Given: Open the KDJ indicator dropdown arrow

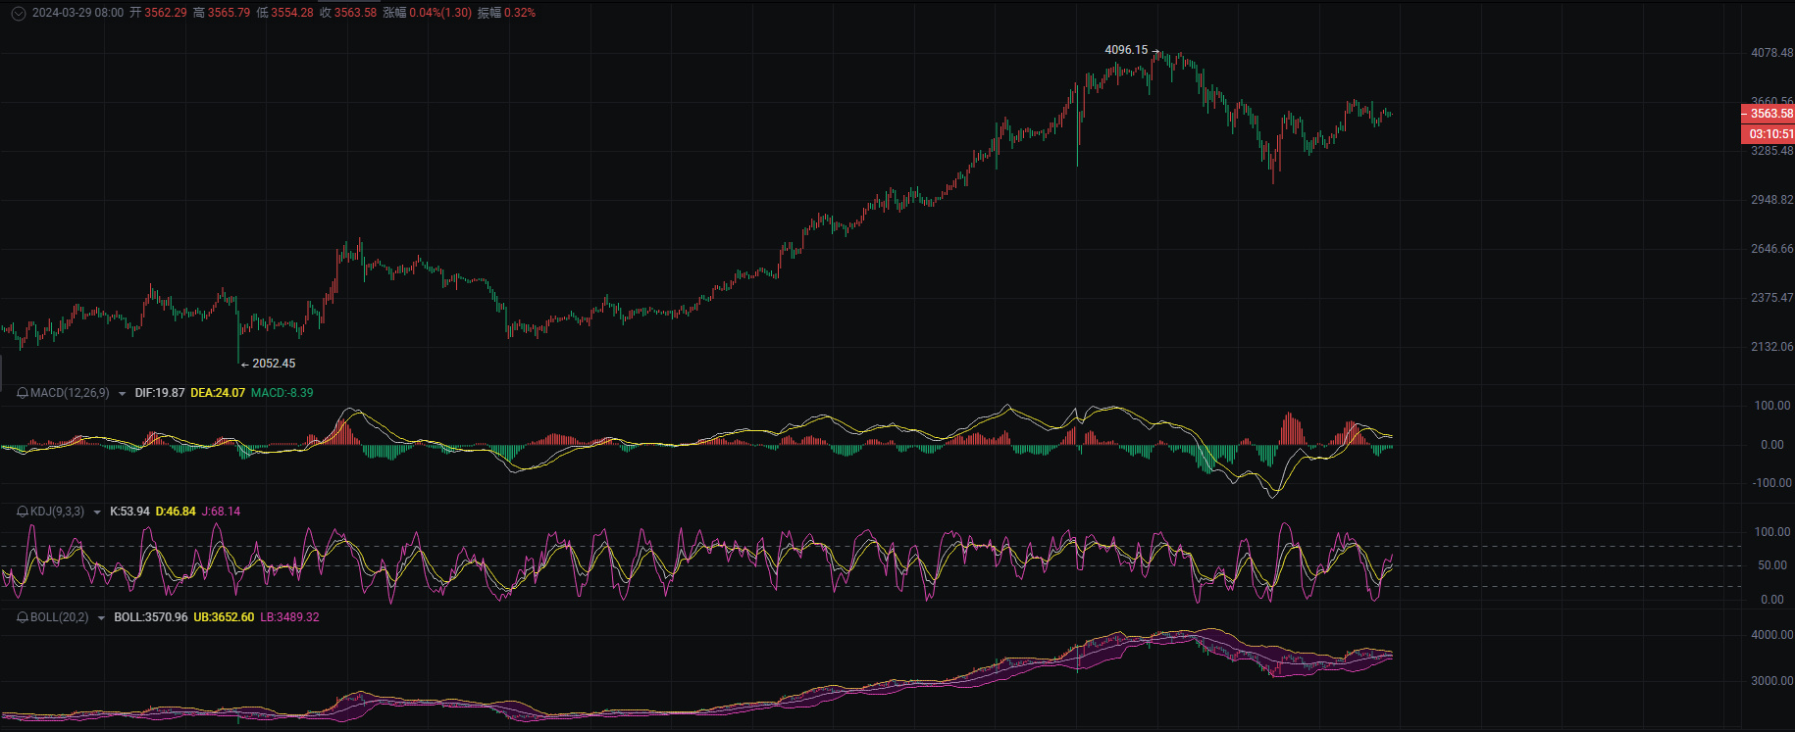Looking at the screenshot, I should [97, 512].
